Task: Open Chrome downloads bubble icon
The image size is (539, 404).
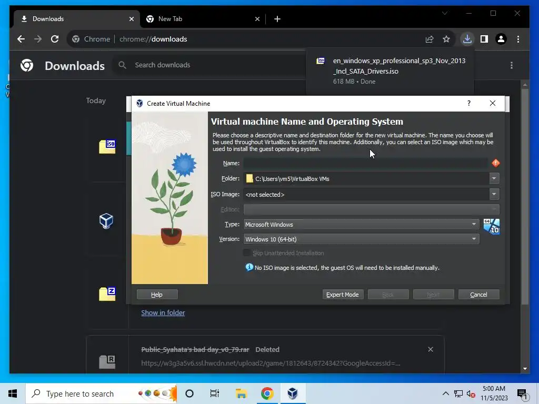Action: coord(467,39)
